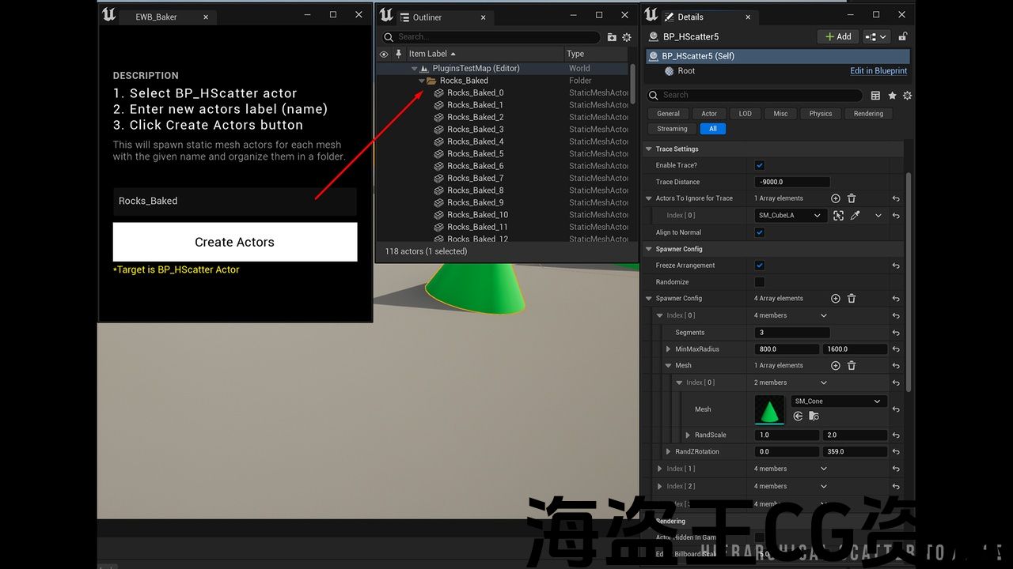
Task: Click the new folder icon in Outliner
Action: coord(612,37)
